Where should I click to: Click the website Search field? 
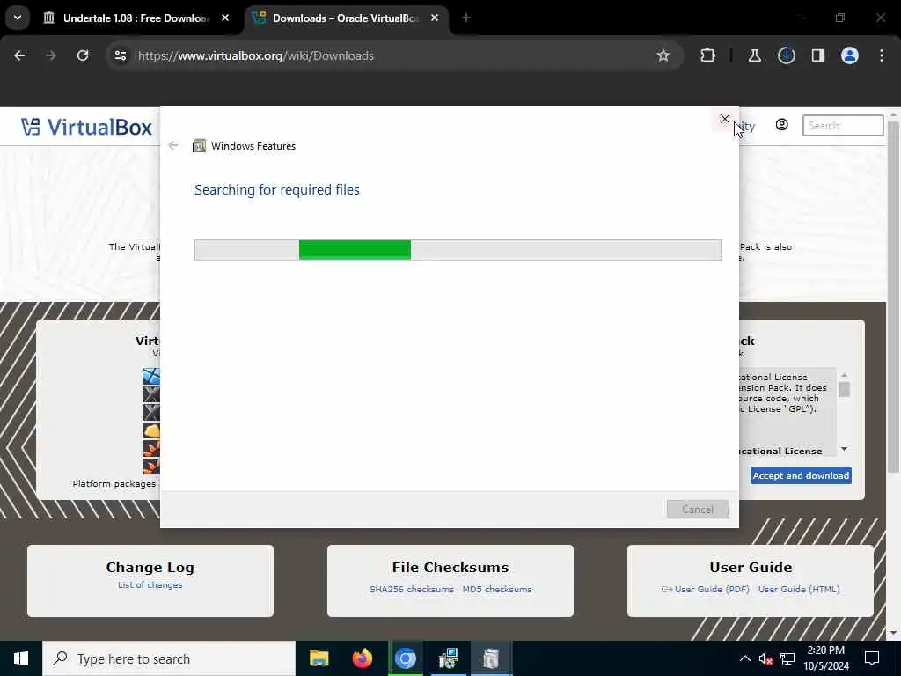coord(842,125)
